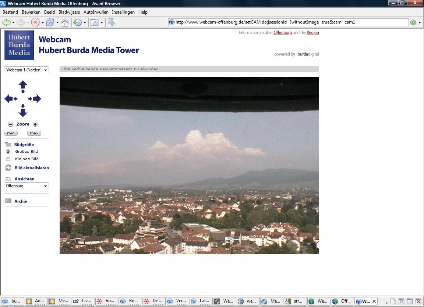Click Bild aktualisieren to refresh image
Viewport: 424px width, 307px height.
[32, 168]
